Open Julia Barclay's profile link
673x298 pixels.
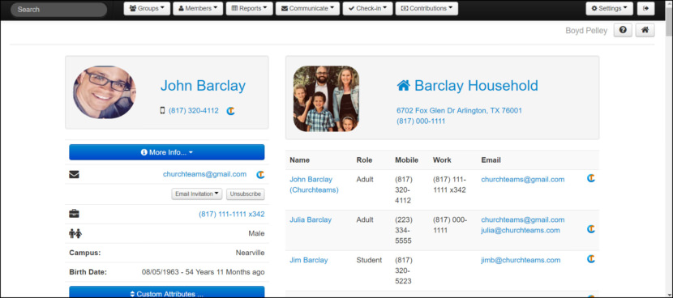pyautogui.click(x=311, y=219)
